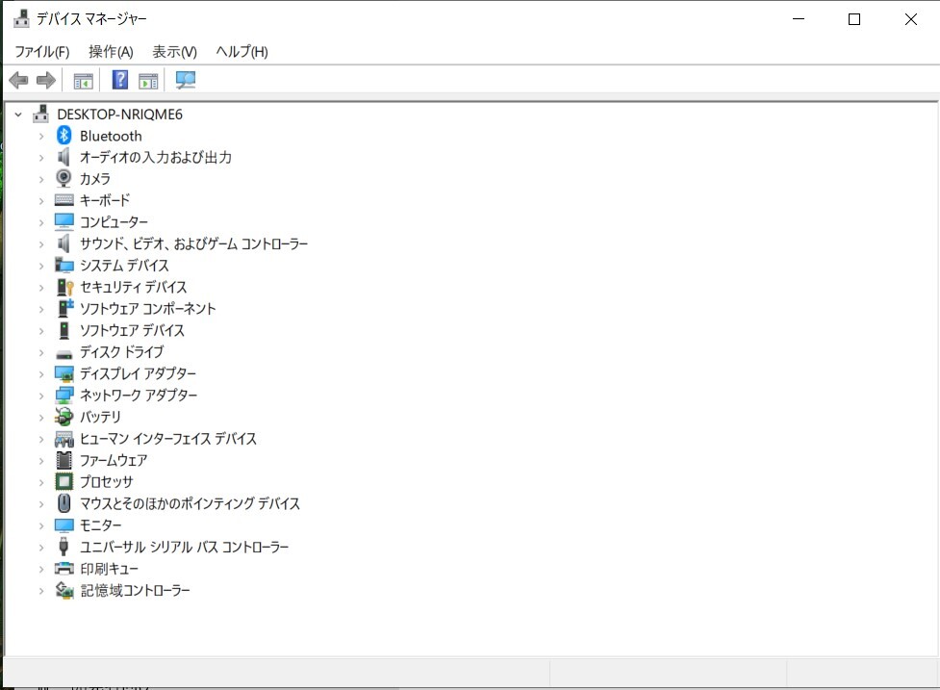Toggle the action pane toolbar icon

[148, 80]
